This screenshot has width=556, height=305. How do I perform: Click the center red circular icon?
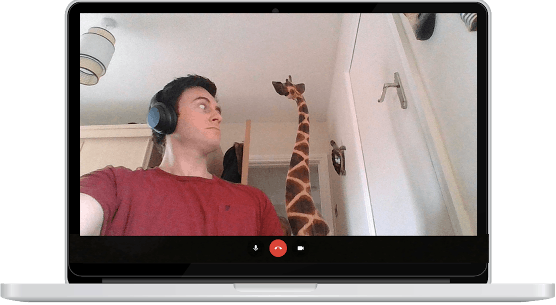278,248
